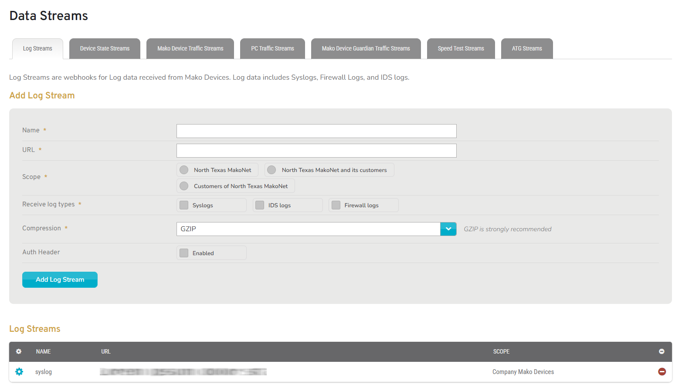Enable the IDS logs checkbox
Viewport: 682px width, 391px height.
(260, 205)
